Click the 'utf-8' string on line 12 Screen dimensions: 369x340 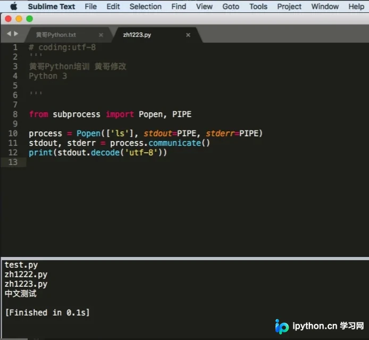[x=141, y=153]
